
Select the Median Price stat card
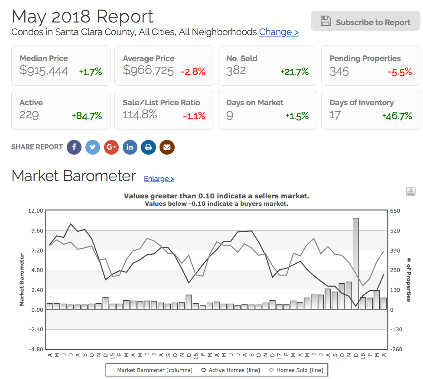(x=61, y=66)
